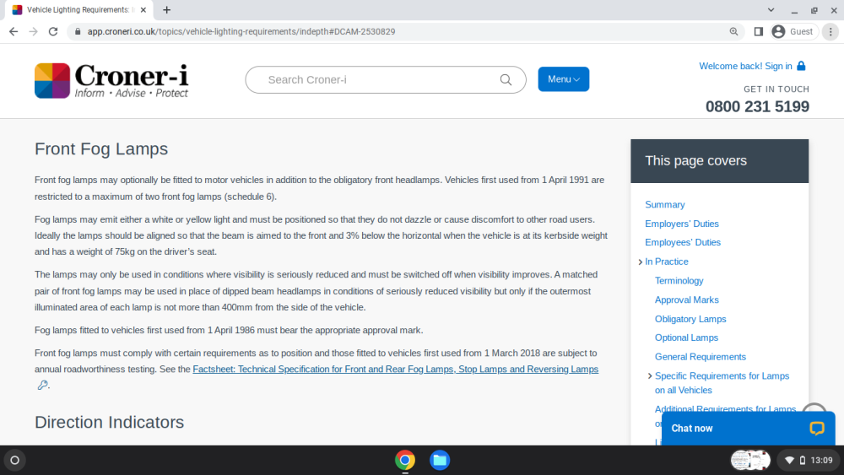This screenshot has width=844, height=475.
Task: Open Specific Requirements for Lamps on all Vehicles
Action: pyautogui.click(x=722, y=383)
